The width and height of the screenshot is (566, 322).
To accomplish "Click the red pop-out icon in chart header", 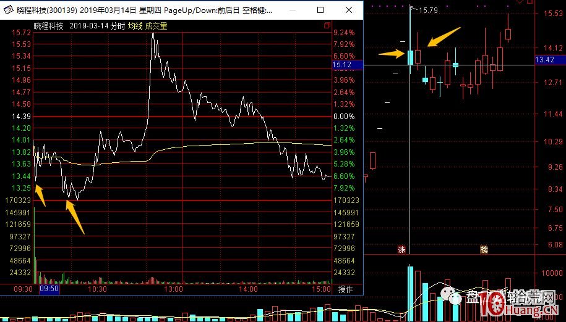I will 327,25.
